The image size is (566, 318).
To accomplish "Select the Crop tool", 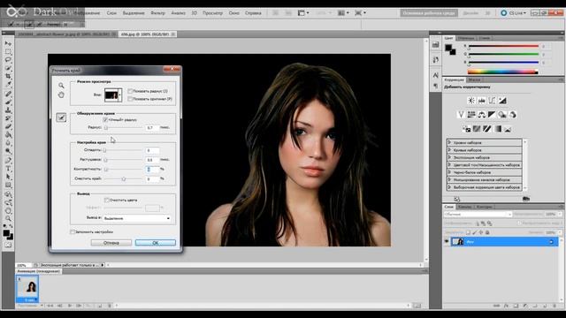I will [x=8, y=76].
